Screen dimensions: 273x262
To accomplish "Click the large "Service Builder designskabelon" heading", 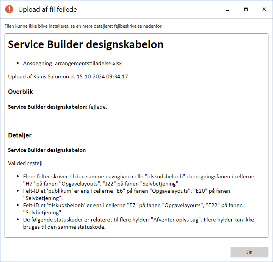I will (86, 44).
